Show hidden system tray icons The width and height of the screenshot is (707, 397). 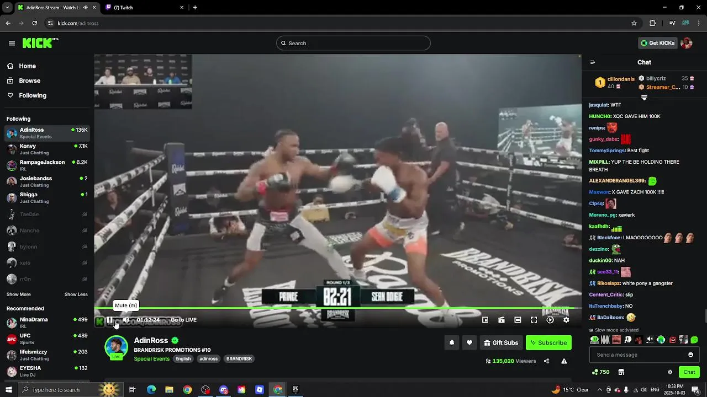click(x=600, y=390)
